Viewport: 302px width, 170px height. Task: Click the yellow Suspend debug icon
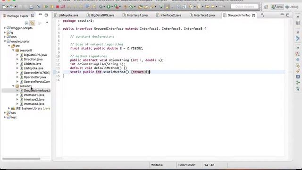[x=51, y=7]
